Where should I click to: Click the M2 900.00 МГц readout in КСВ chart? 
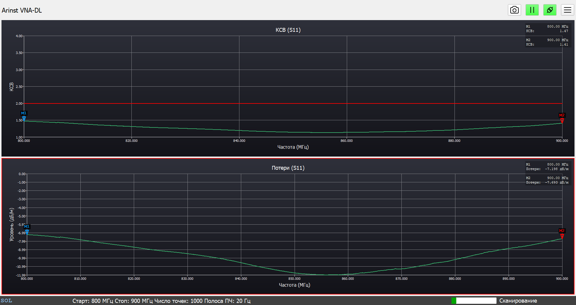(x=547, y=42)
